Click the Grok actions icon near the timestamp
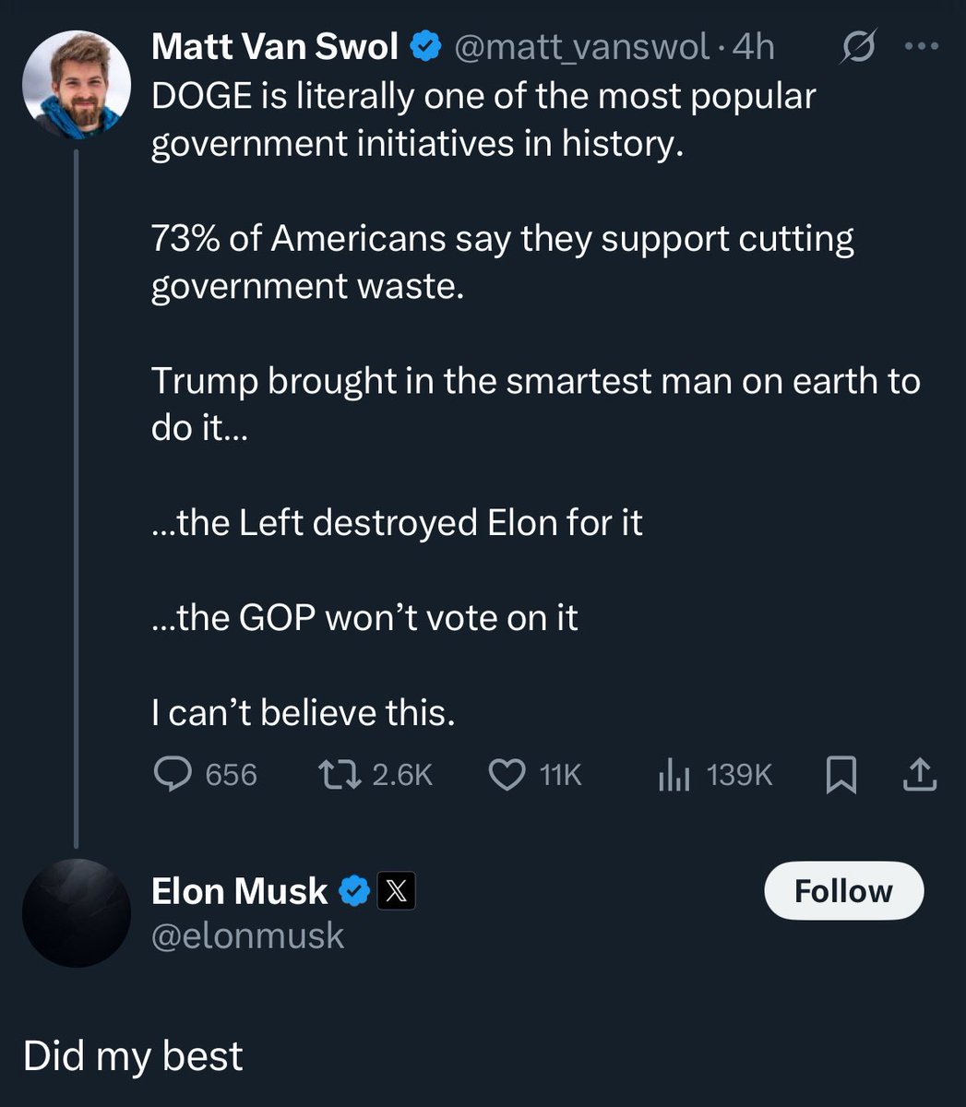The height and width of the screenshot is (1107, 966). [858, 45]
